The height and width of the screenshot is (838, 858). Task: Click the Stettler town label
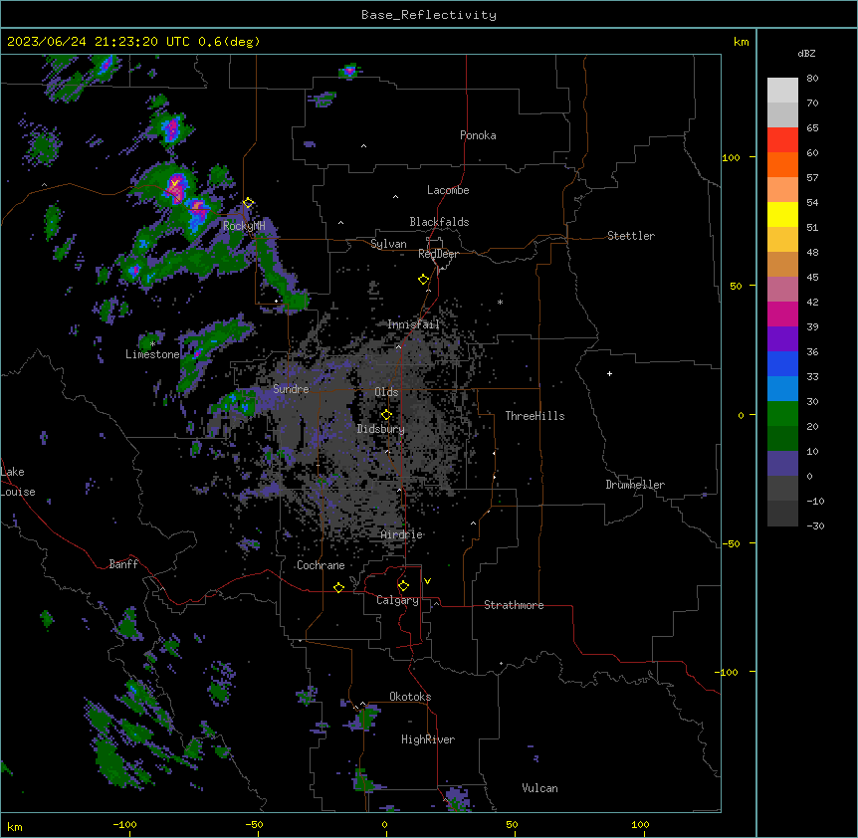[x=631, y=236]
